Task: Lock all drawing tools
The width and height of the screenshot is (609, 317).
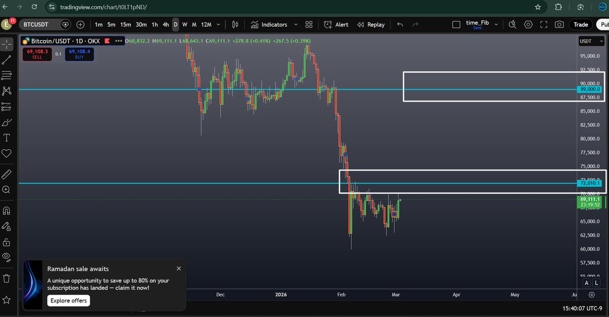Action: coord(7,241)
